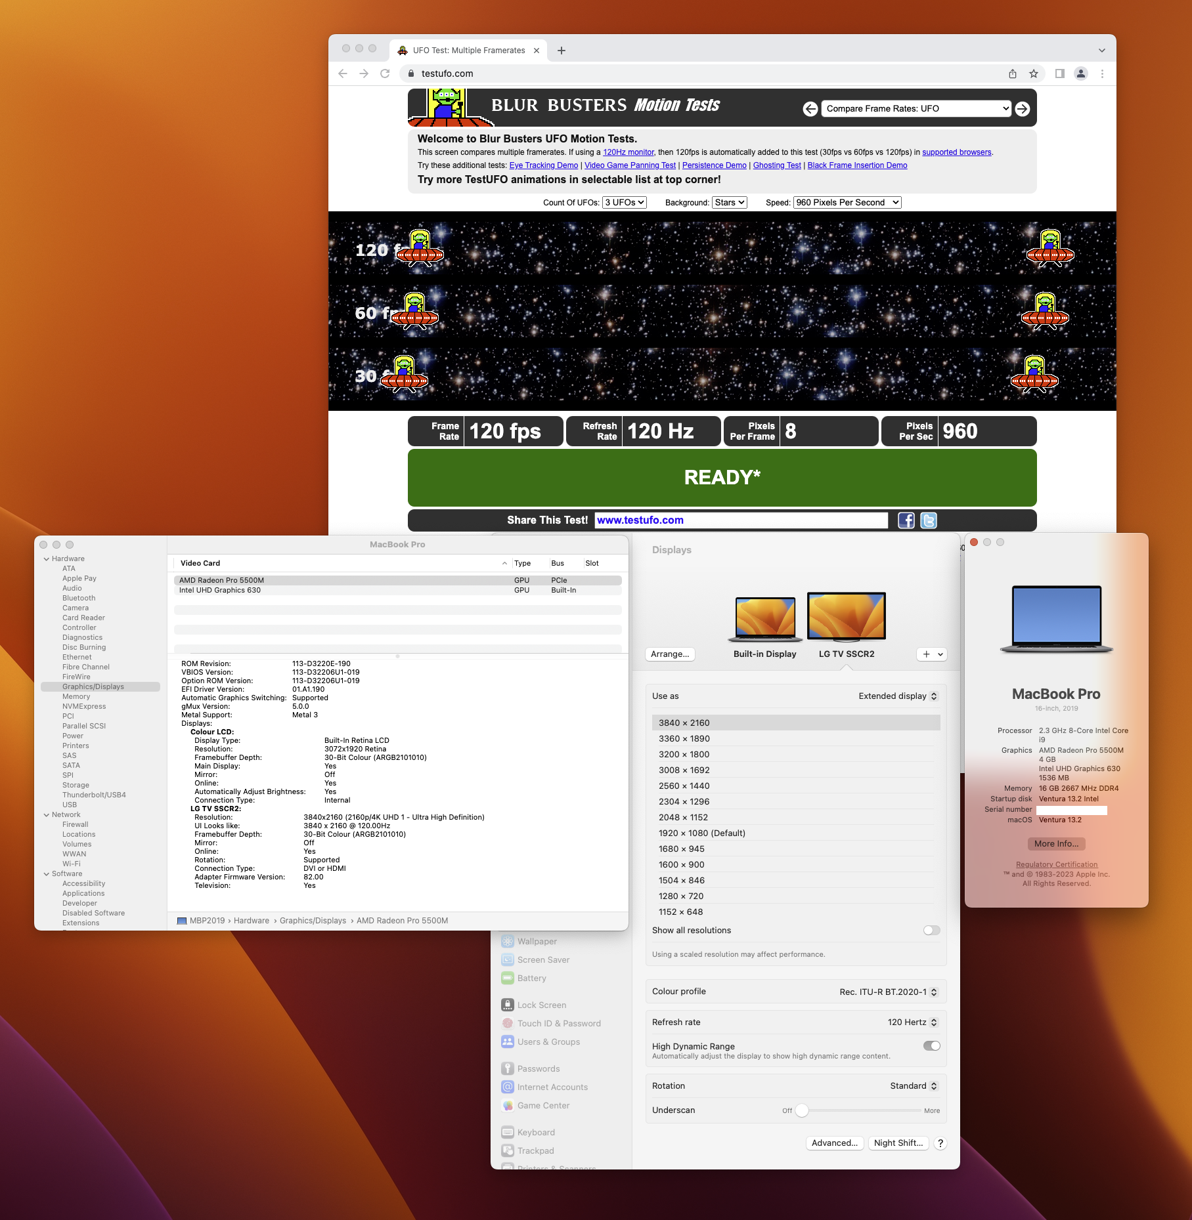Open Rotation Standard dropdown
Viewport: 1192px width, 1220px height.
coord(914,1086)
